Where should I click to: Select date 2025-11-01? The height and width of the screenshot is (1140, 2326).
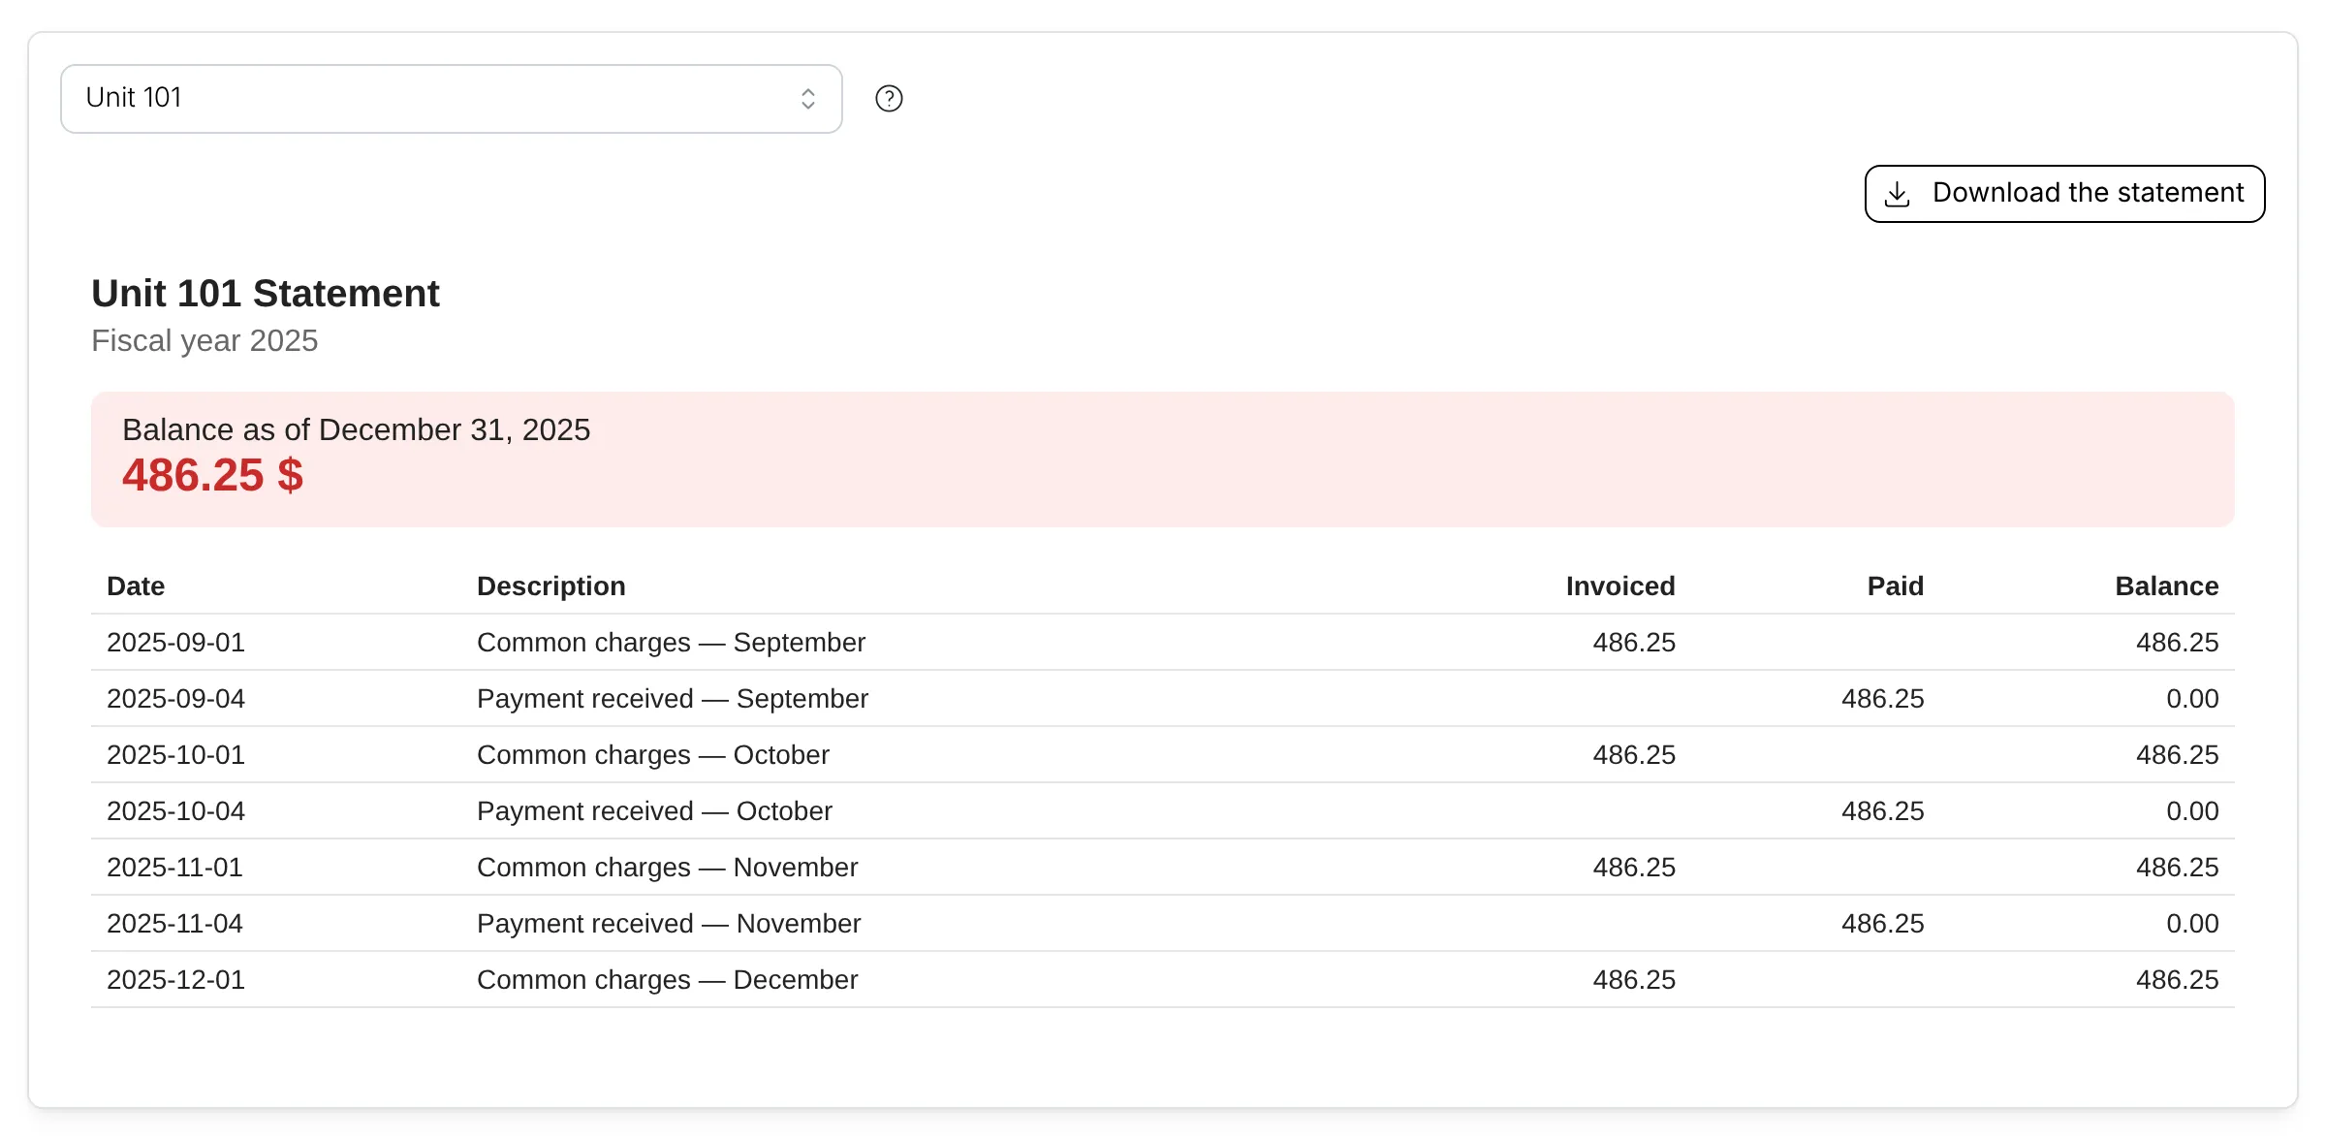tap(174, 868)
